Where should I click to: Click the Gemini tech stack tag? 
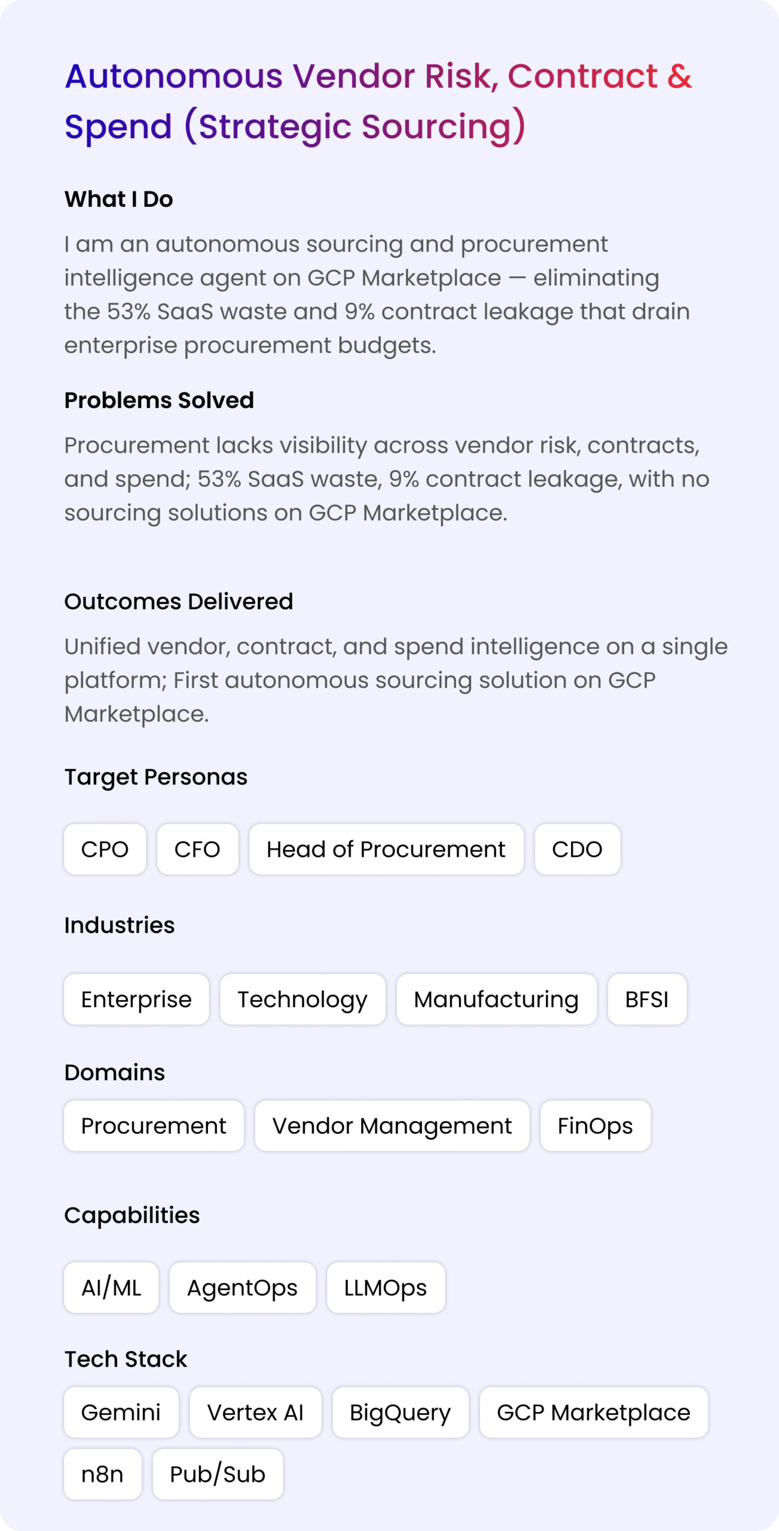click(x=121, y=1412)
